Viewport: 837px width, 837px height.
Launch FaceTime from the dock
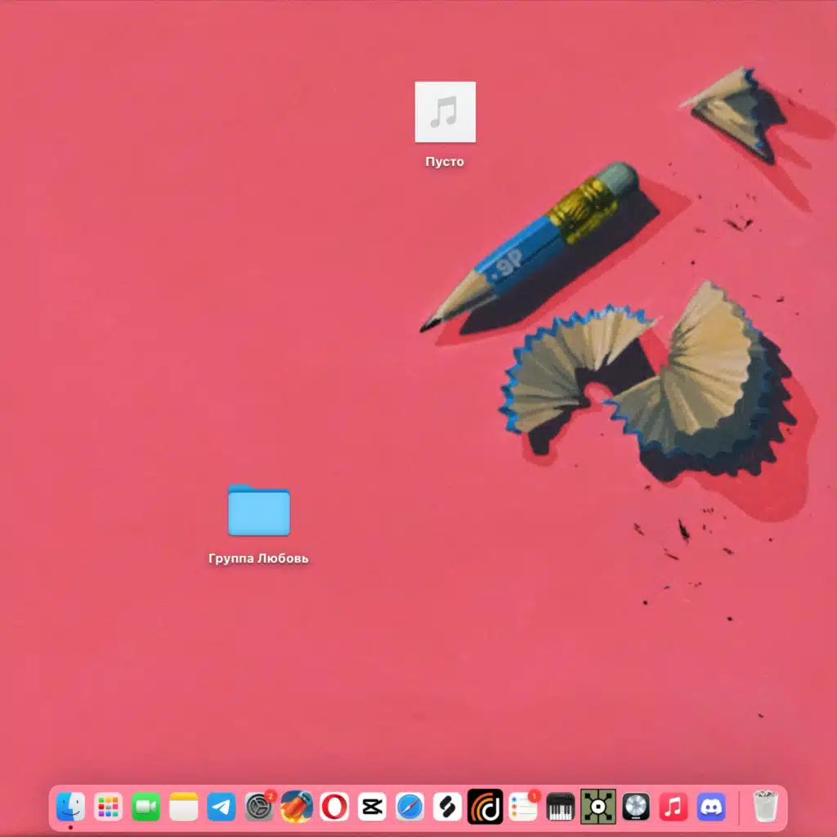145,807
